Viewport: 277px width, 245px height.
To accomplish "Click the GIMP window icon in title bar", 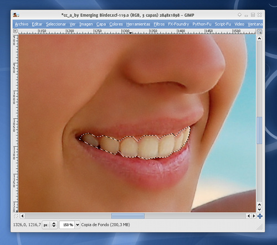I will pyautogui.click(x=16, y=15).
